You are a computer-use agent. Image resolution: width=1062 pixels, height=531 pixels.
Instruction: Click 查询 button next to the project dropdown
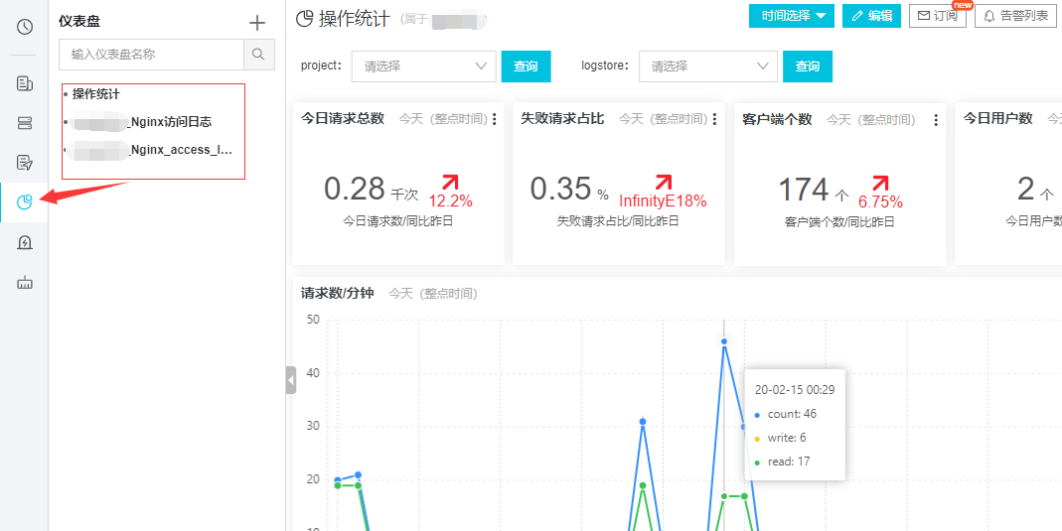(x=526, y=66)
